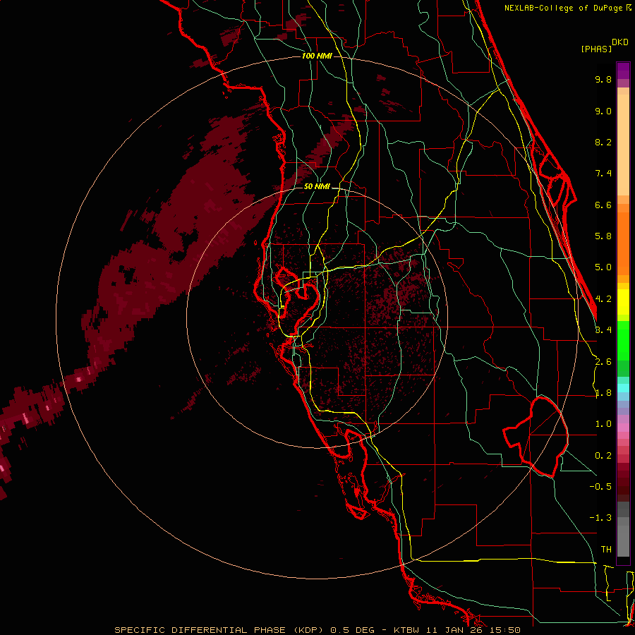Select the yellow segment of the color bar
This screenshot has width=635, height=635.
coord(623,302)
